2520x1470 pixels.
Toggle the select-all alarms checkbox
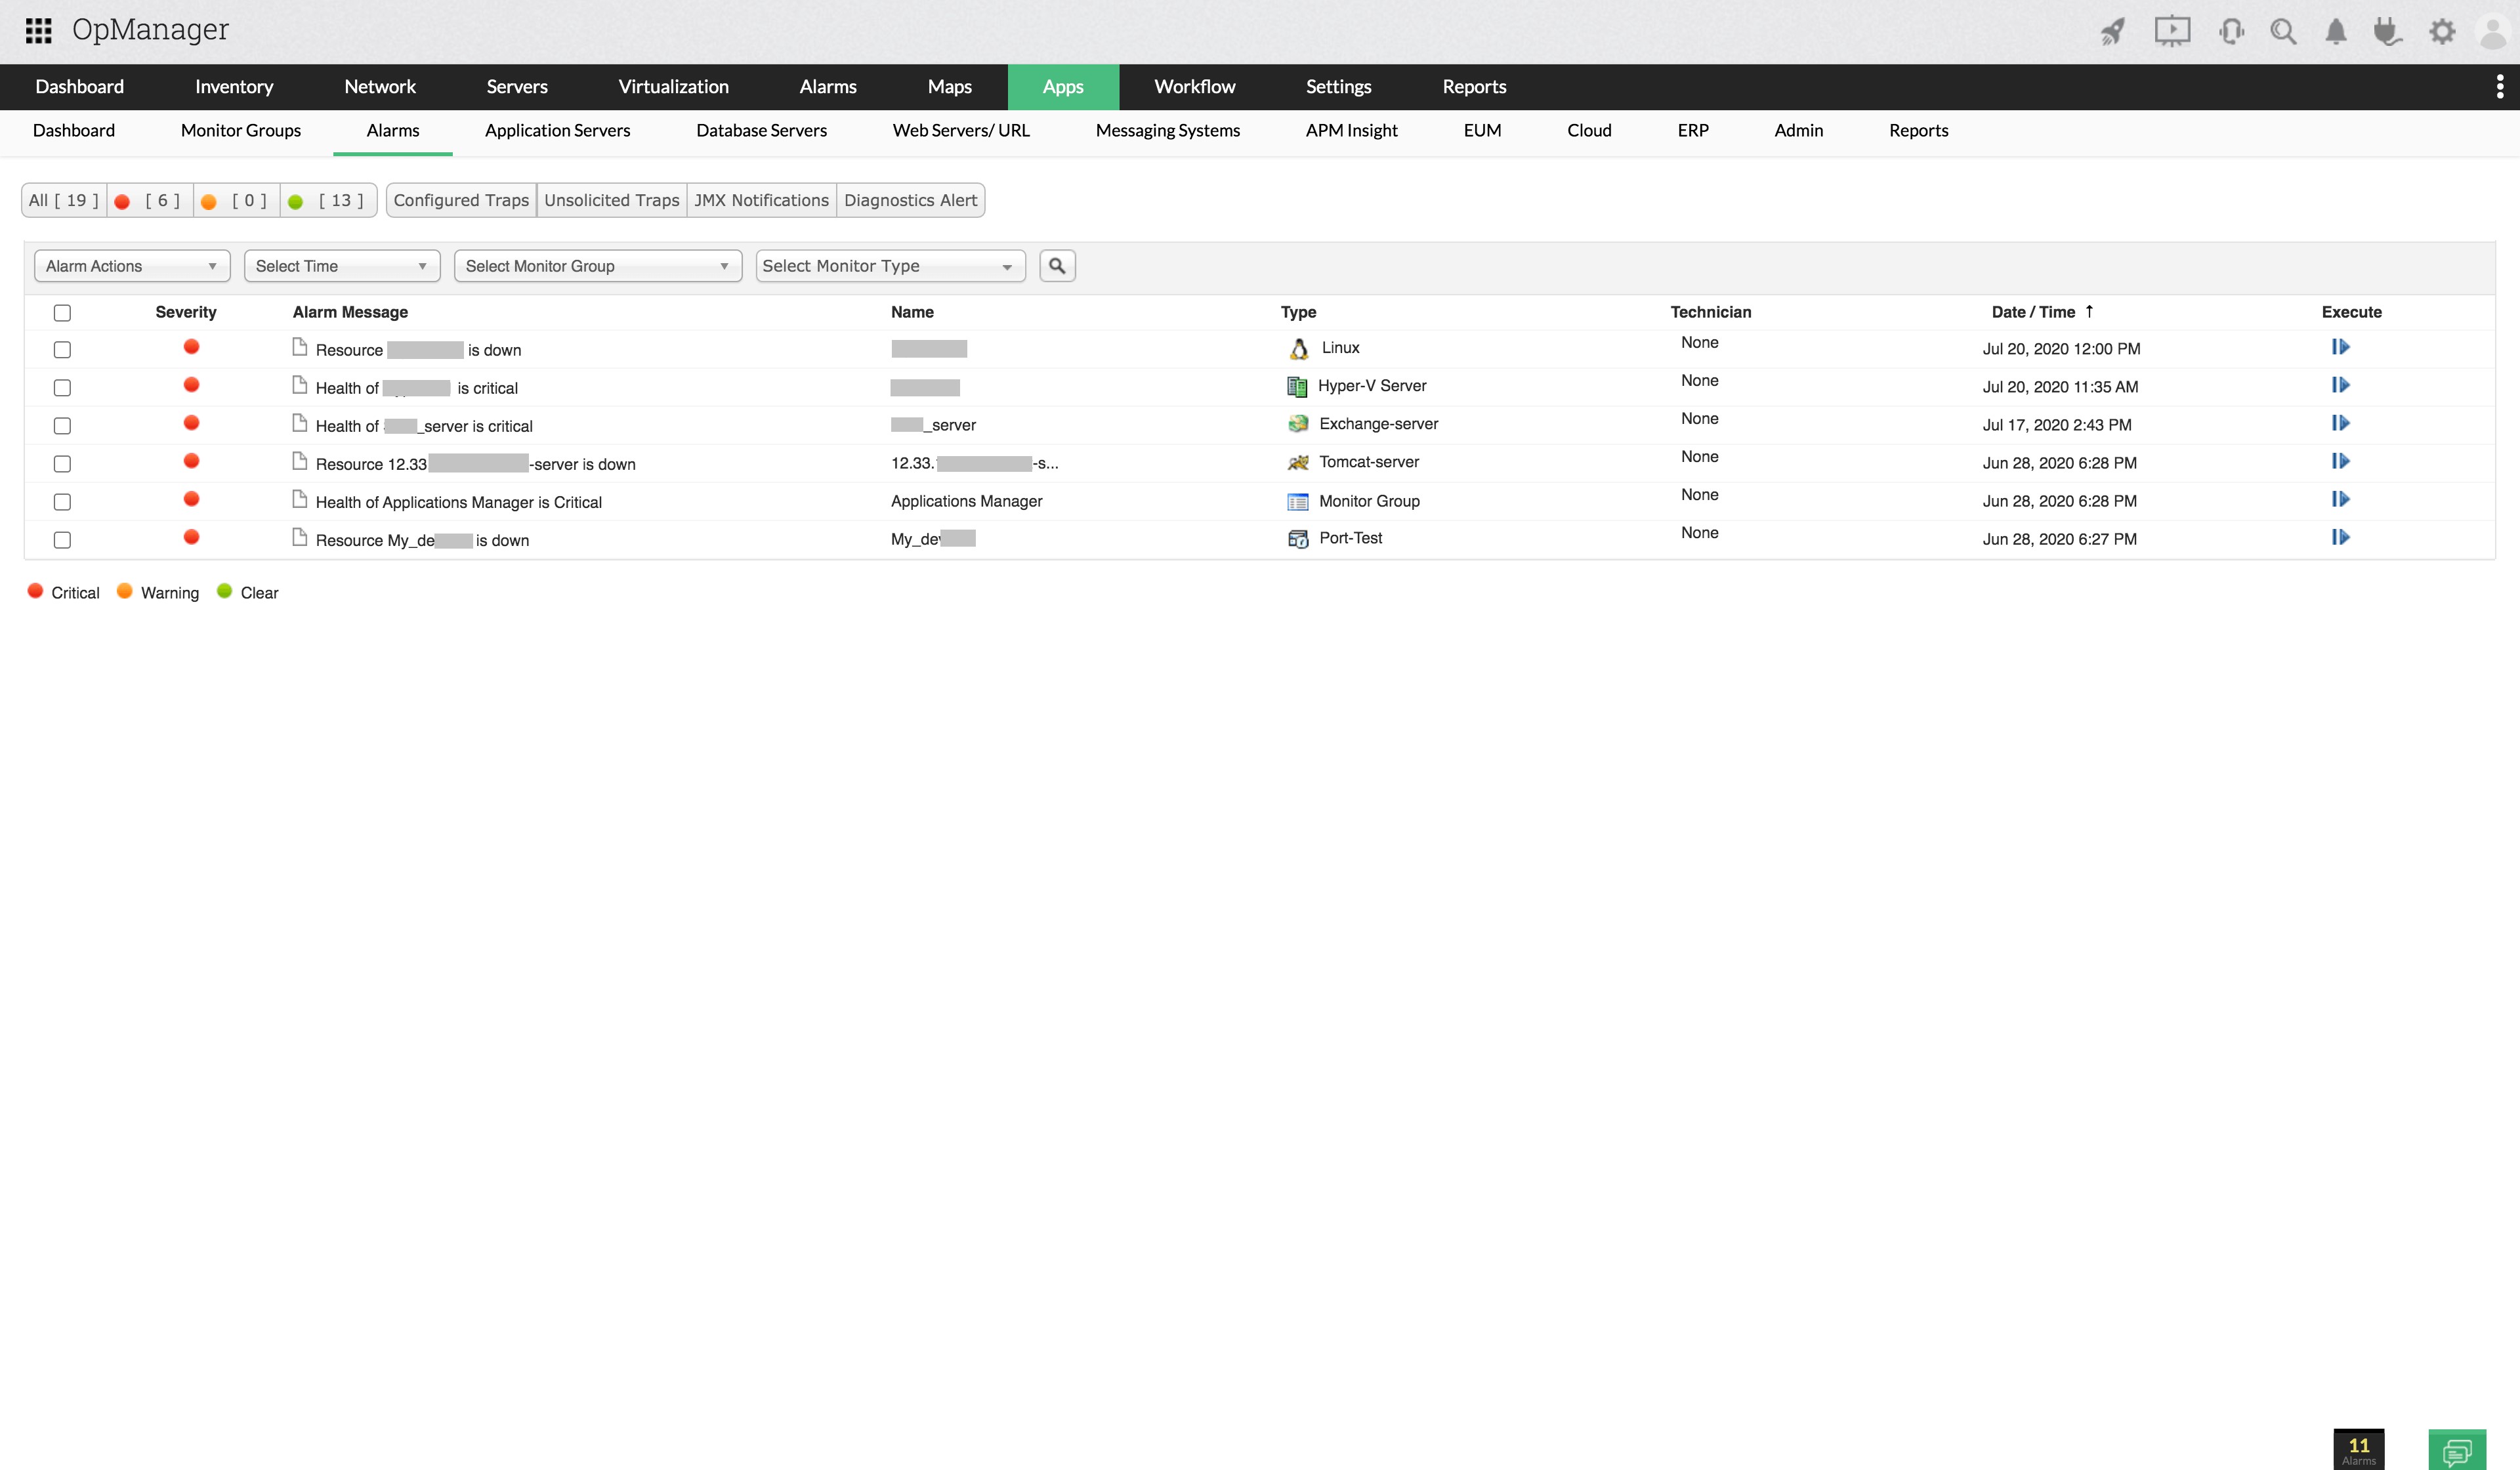click(x=62, y=313)
